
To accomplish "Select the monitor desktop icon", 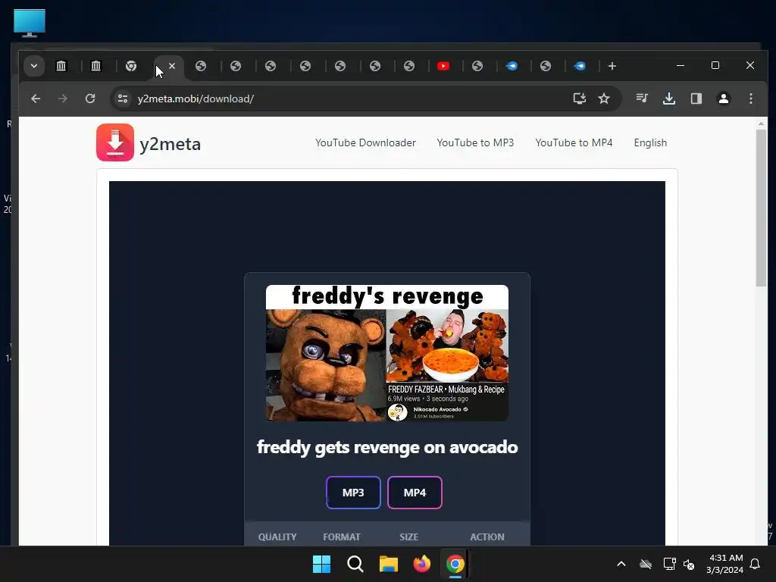I will 30,23.
